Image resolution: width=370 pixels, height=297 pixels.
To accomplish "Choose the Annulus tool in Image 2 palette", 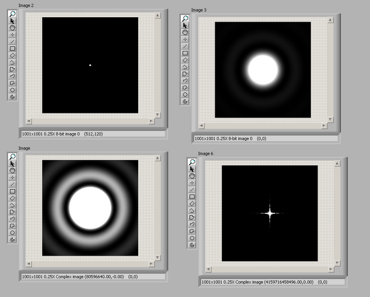I will tap(12, 96).
